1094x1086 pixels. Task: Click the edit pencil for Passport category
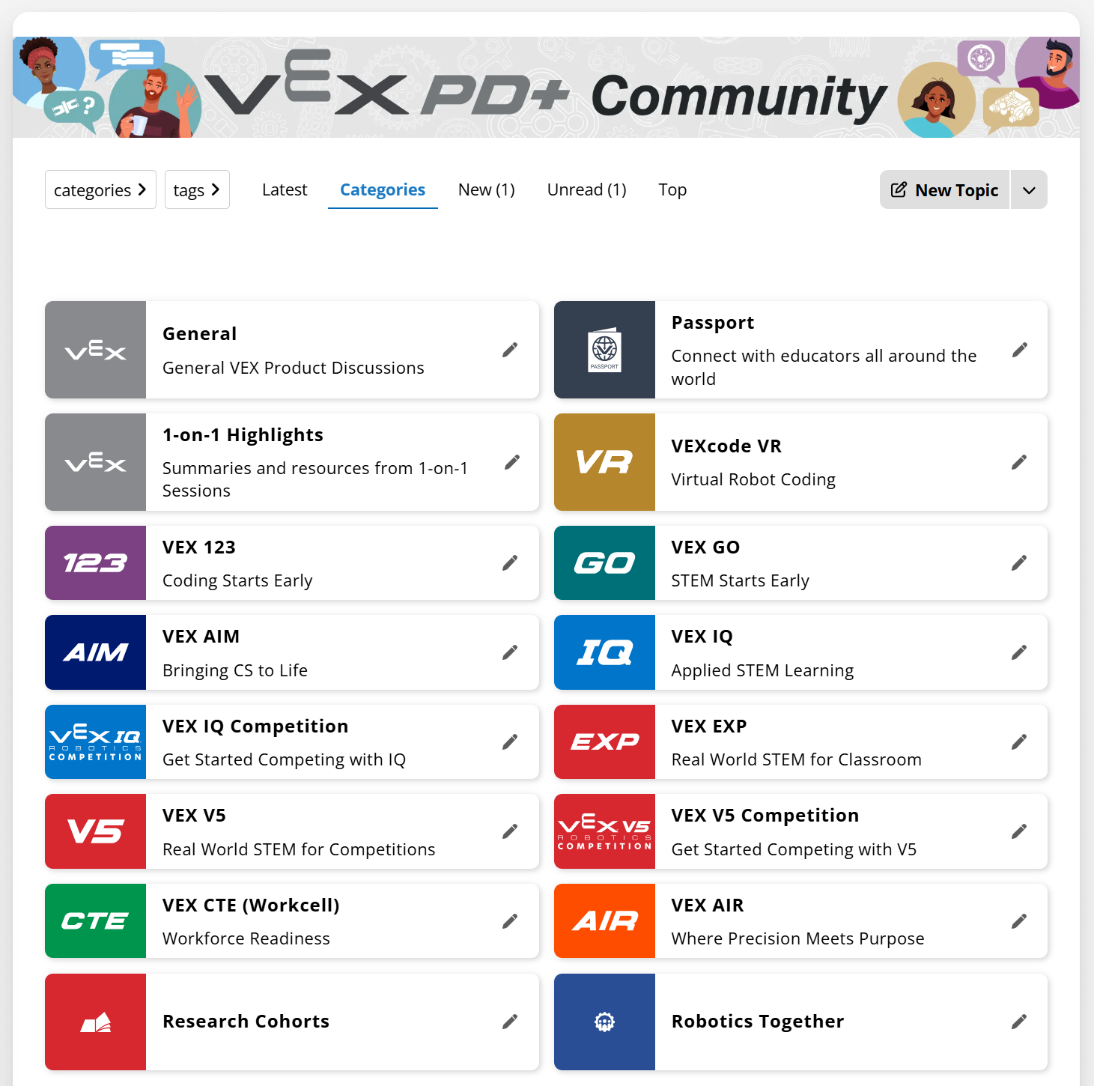point(1019,350)
